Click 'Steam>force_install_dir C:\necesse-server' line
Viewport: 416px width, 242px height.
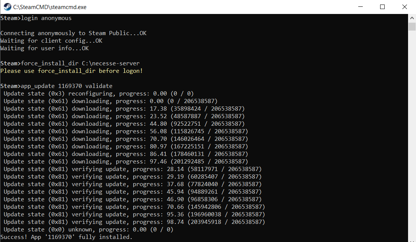pos(70,63)
